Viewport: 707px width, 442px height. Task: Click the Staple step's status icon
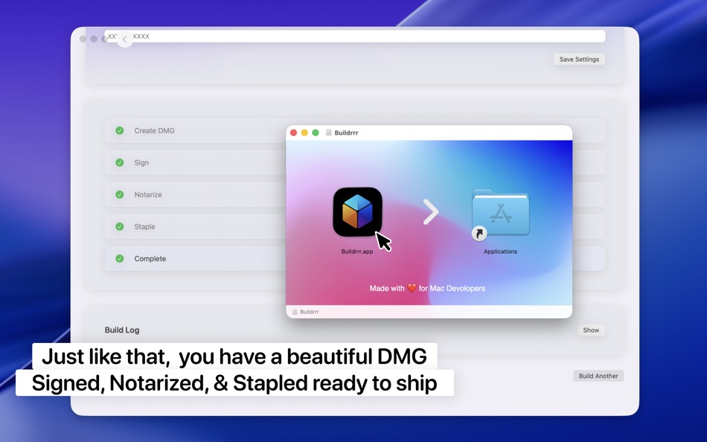click(x=120, y=226)
